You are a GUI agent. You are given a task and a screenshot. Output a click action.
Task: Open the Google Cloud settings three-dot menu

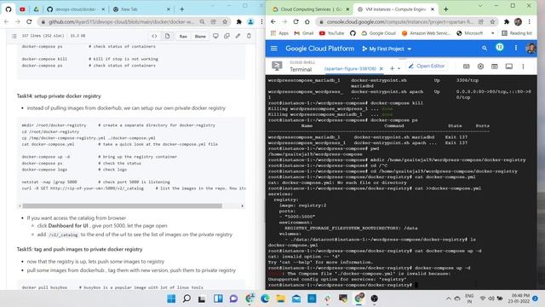point(516,48)
